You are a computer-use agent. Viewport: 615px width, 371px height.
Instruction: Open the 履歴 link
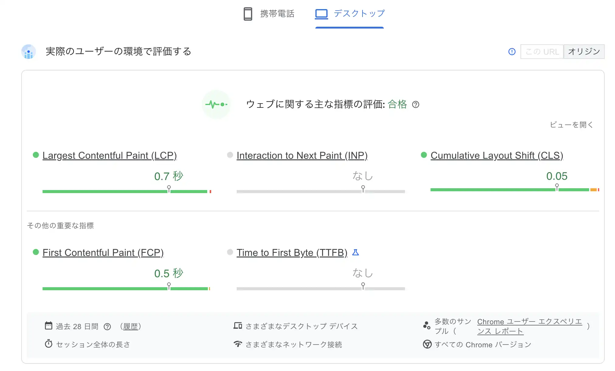coord(131,326)
